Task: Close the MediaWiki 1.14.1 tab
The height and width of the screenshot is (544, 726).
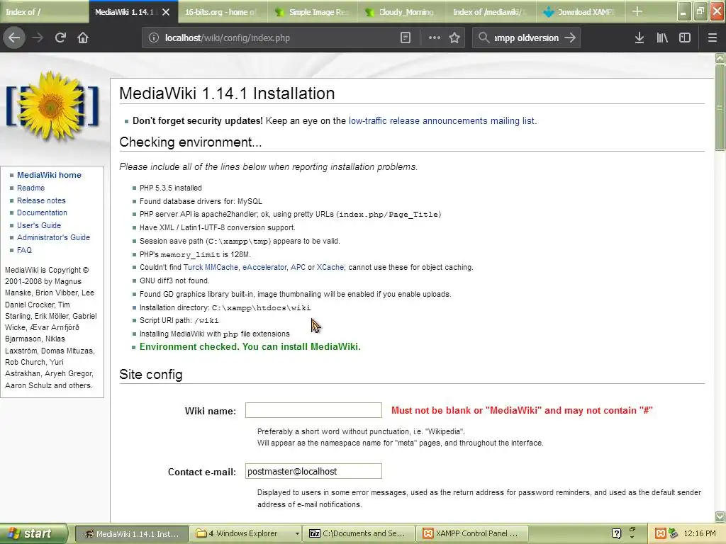Action: tap(166, 12)
